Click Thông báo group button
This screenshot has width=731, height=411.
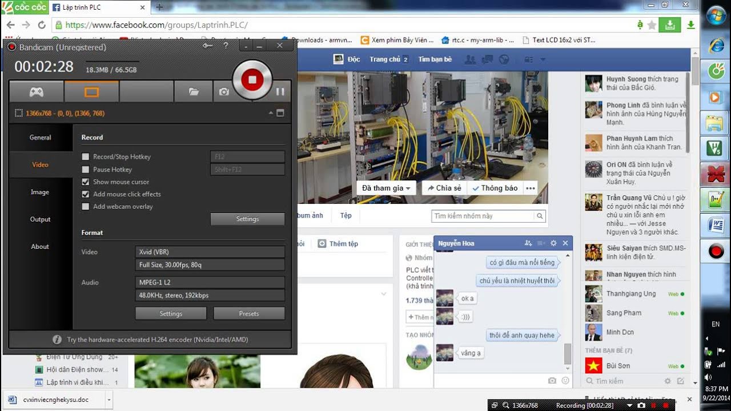pos(495,188)
